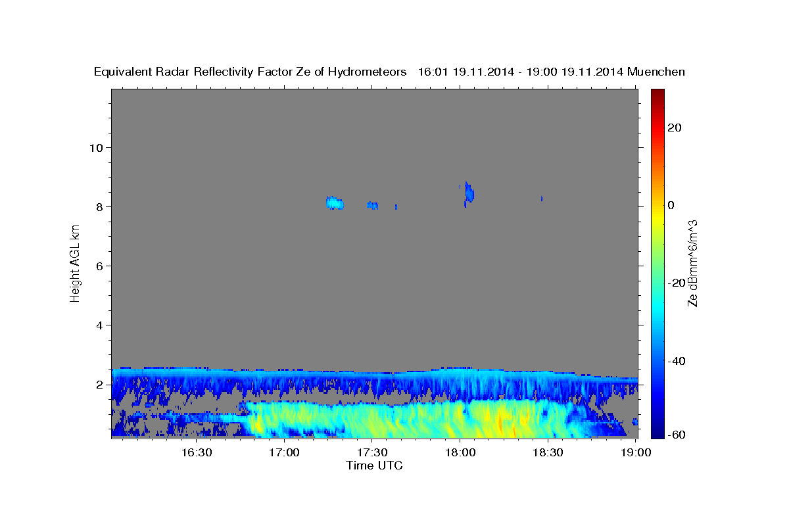Click the height tick label '2'
789x526 pixels.
(99, 385)
